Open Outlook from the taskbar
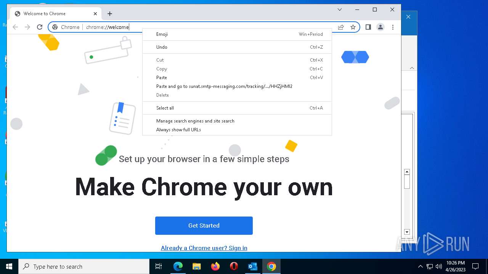Viewport: 488px width, 274px height. (x=253, y=266)
